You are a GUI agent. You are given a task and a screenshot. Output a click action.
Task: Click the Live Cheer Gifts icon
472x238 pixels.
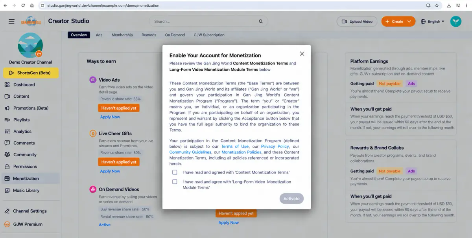point(93,134)
